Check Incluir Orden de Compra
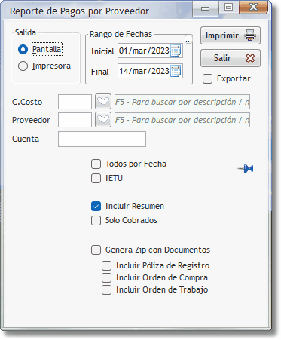Screen dimensions: 281x340 click(106, 277)
